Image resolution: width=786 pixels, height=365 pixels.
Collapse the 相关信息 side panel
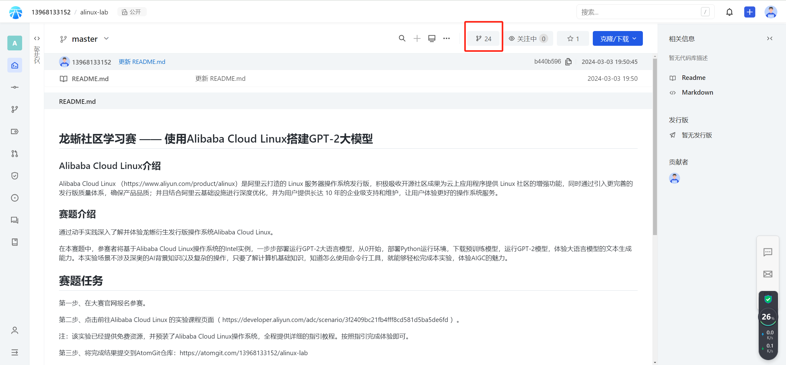769,38
